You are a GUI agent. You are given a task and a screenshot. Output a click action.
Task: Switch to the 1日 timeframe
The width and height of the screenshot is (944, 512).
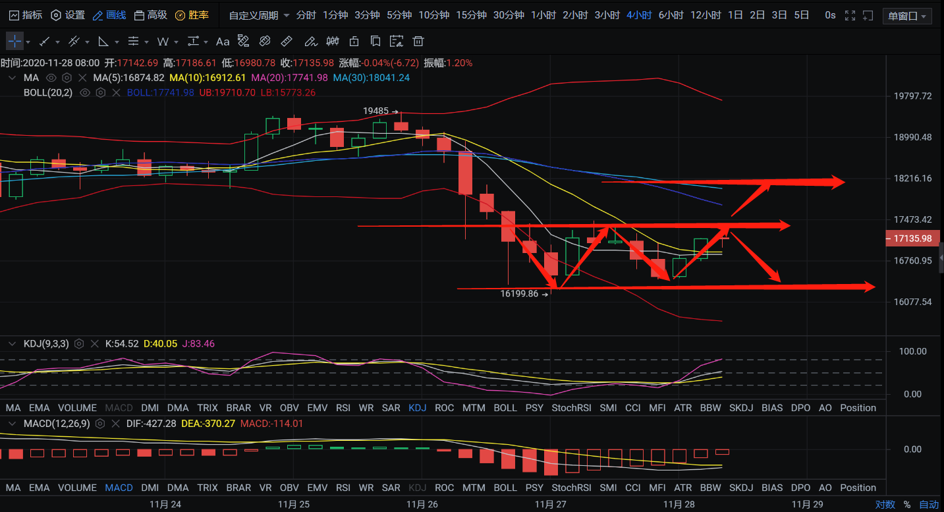pyautogui.click(x=735, y=15)
